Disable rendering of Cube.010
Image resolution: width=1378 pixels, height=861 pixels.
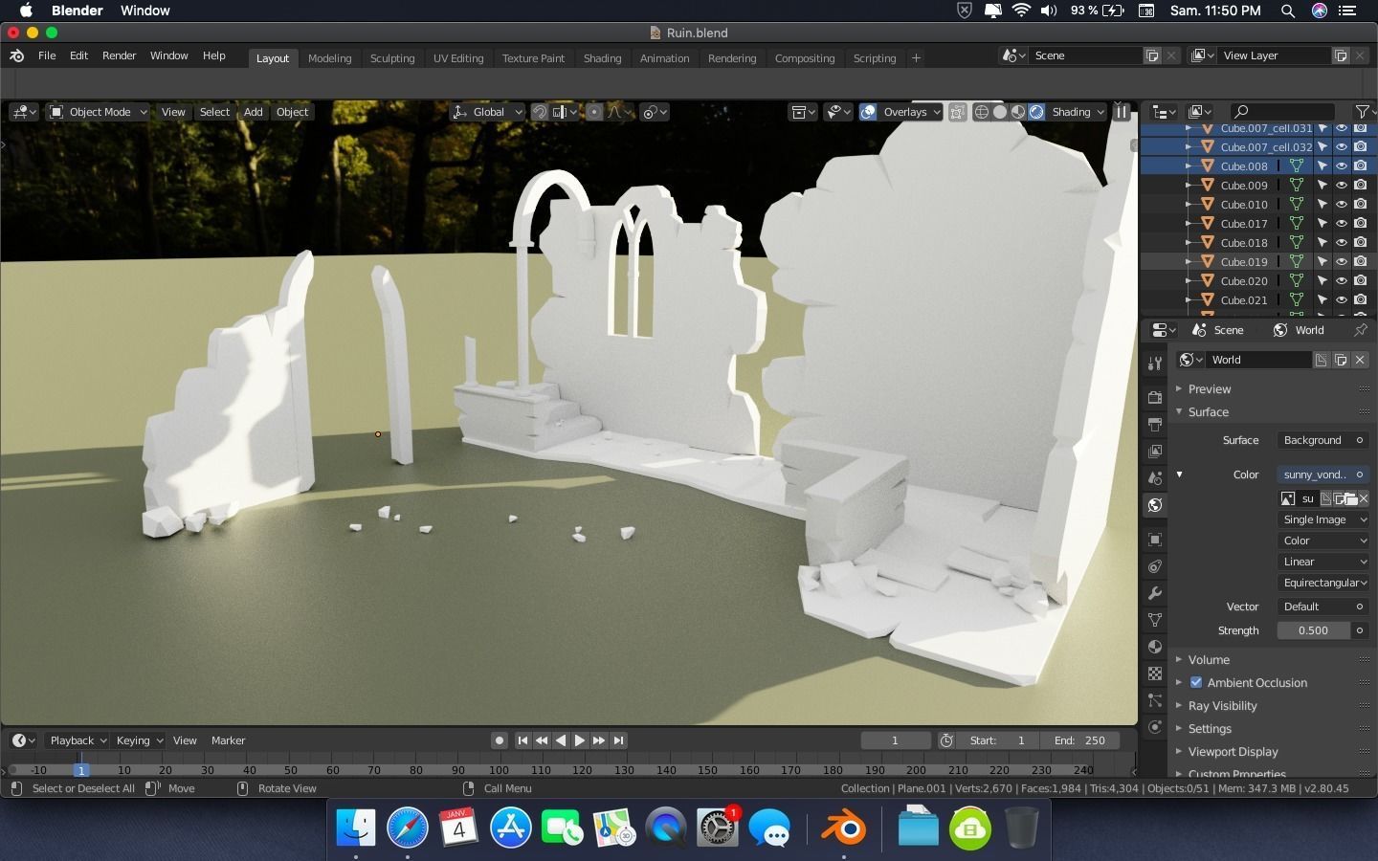(x=1360, y=205)
